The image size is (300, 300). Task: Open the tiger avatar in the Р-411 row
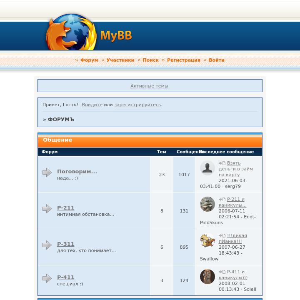(x=207, y=277)
